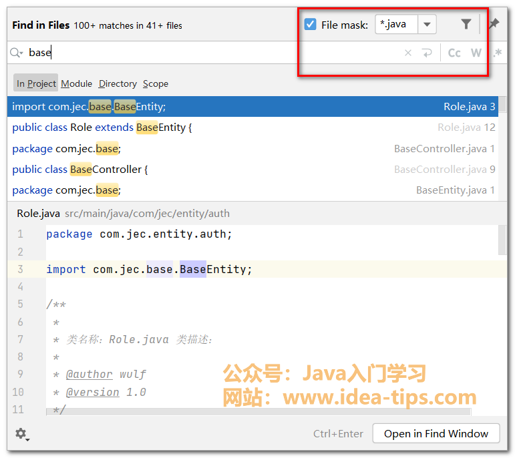Clear the search text with X icon
Screen dimensions: 515x458
(408, 53)
